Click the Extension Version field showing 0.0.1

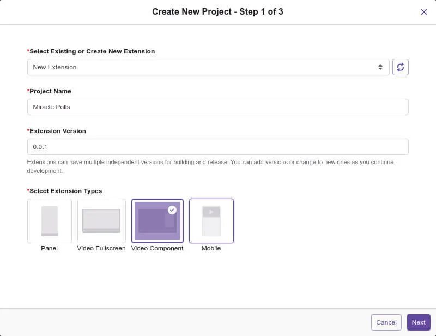point(217,147)
